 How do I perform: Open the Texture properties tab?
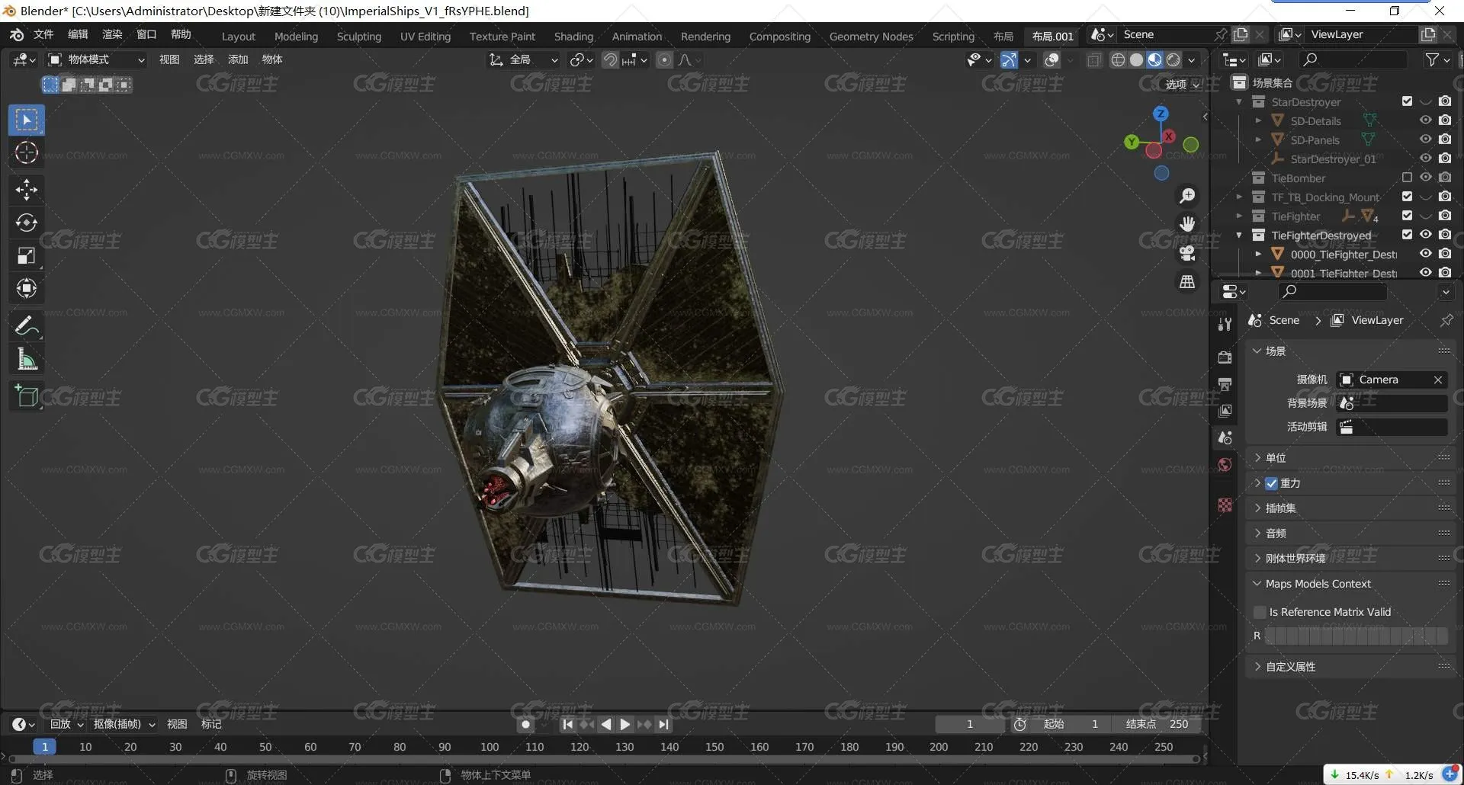(1225, 505)
